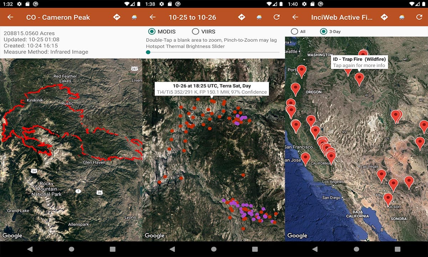Viewport: 428px width, 257px height.
Task: Tap the Las Vegas map label
Action: point(370,166)
